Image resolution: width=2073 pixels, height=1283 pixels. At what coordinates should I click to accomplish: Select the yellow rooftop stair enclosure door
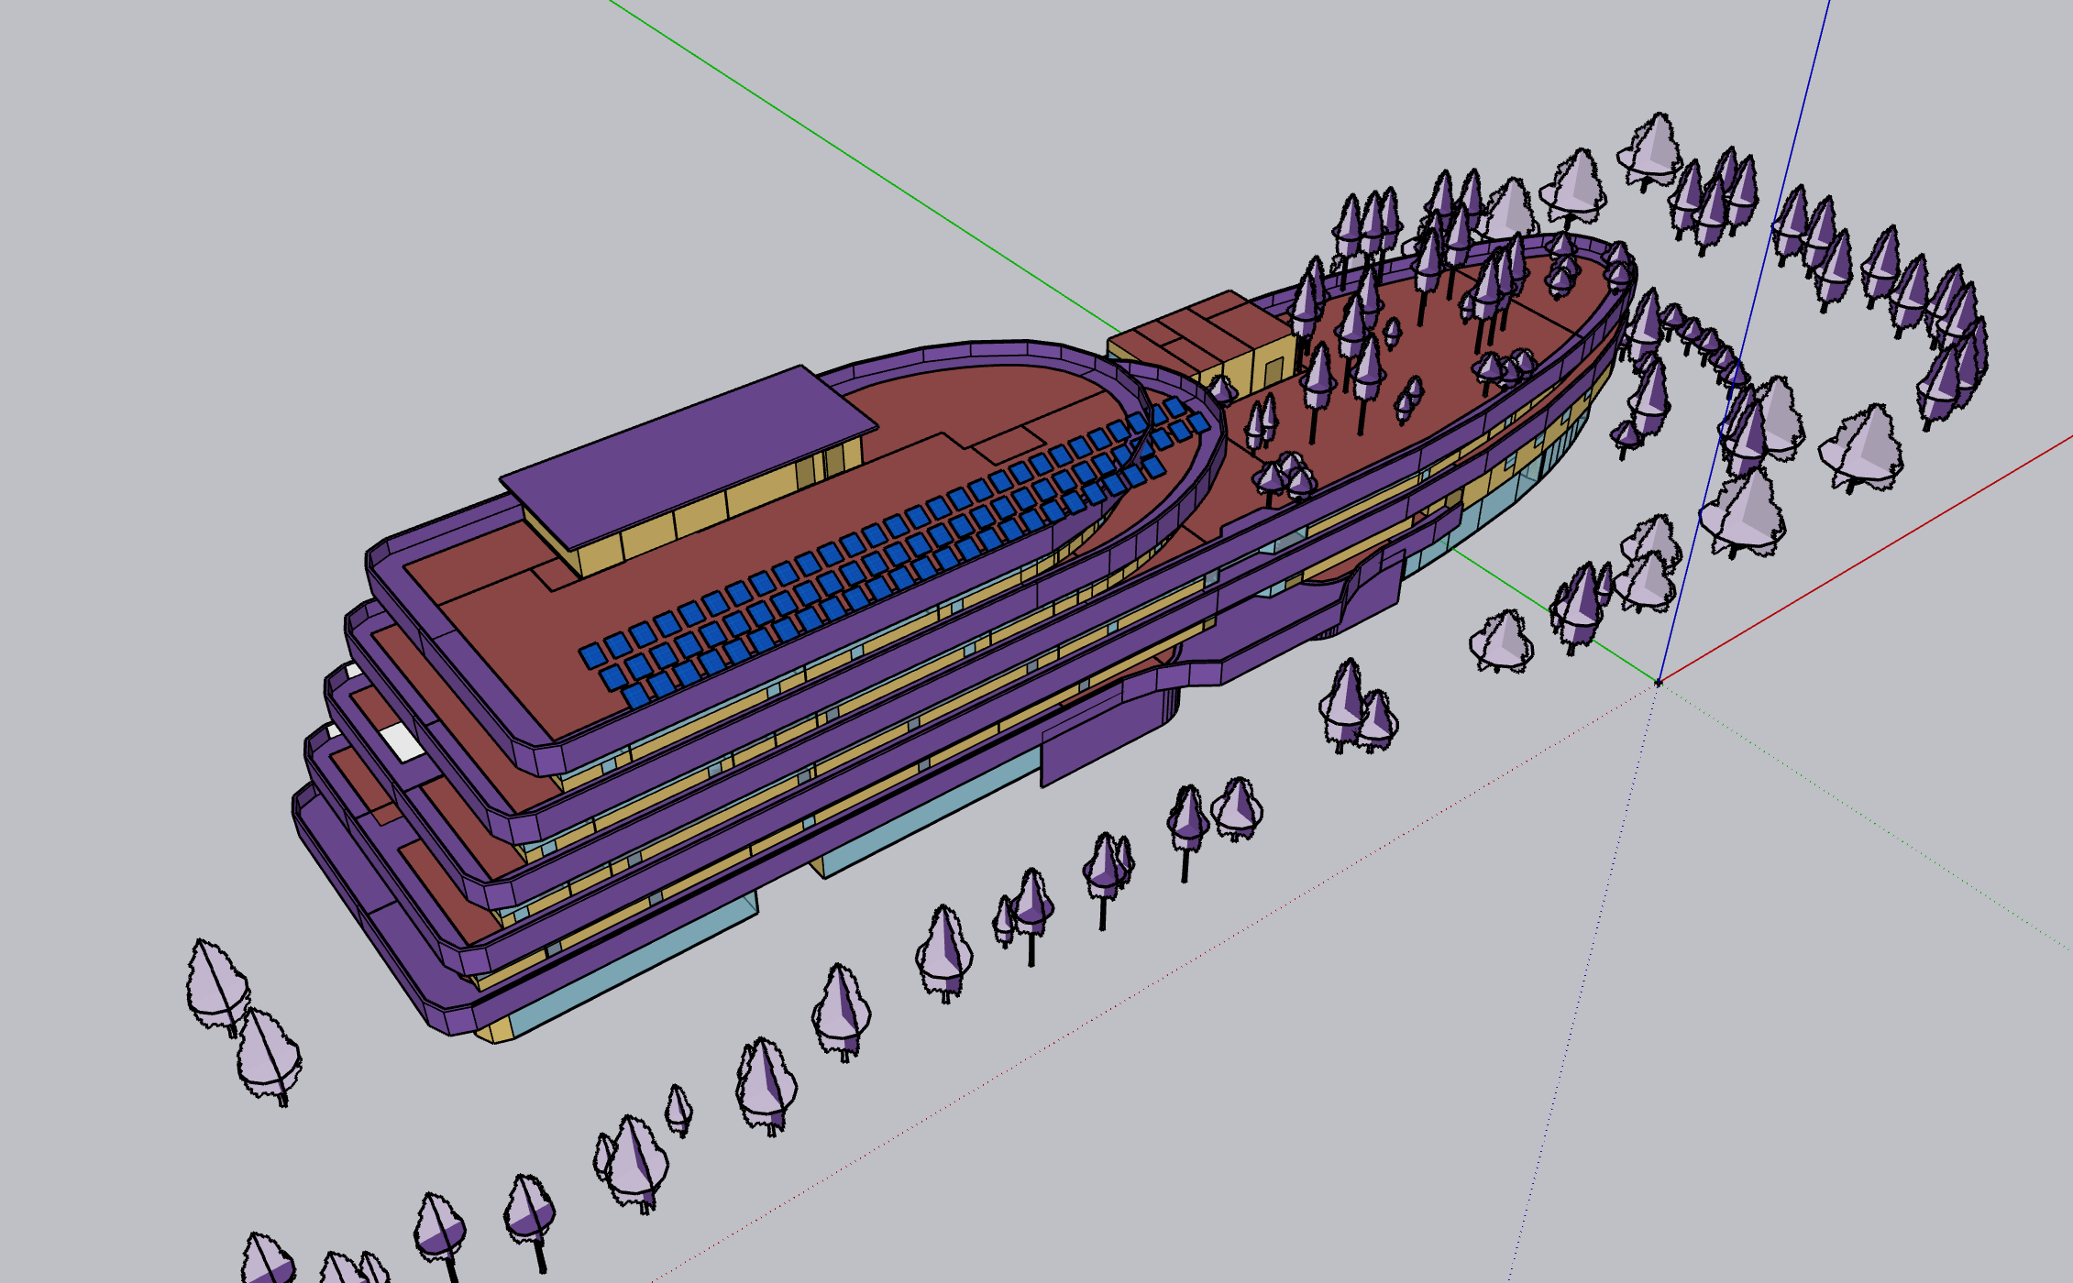tap(1273, 371)
